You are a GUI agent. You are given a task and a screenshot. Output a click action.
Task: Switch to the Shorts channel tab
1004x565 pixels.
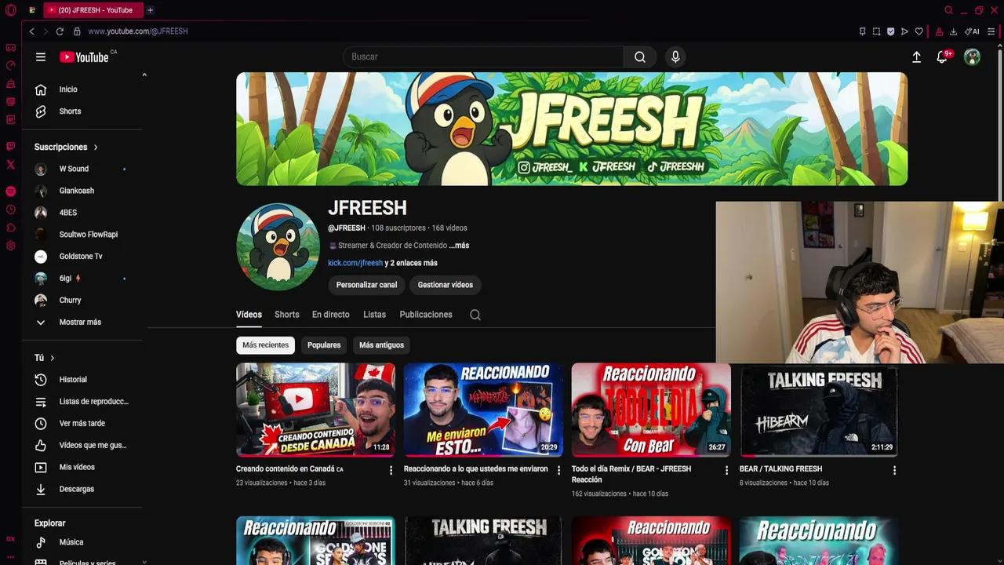click(286, 315)
